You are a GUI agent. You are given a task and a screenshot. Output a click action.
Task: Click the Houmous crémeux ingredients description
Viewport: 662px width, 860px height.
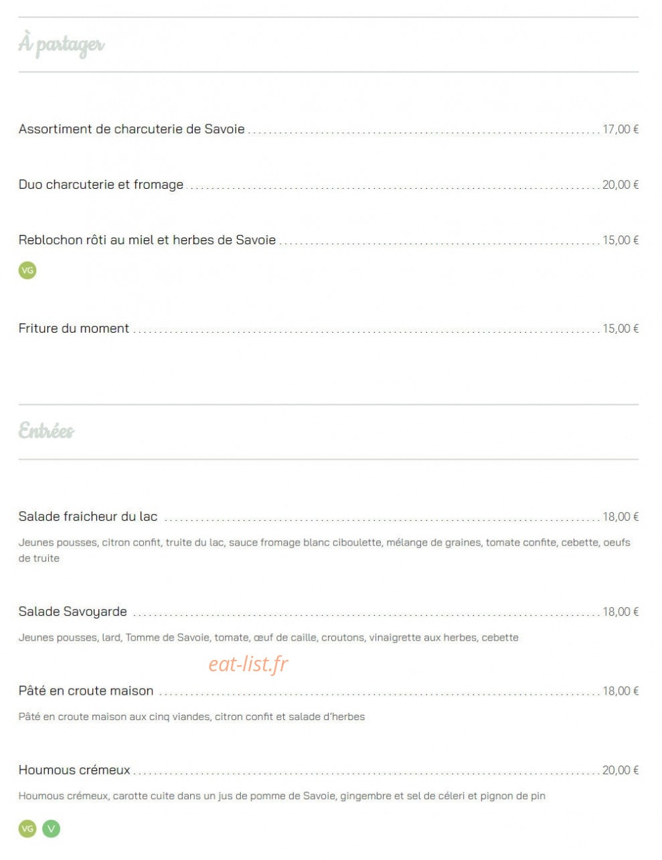(x=282, y=796)
